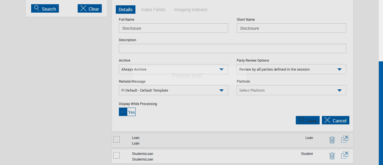Click the Save button with disk icon
This screenshot has width=383, height=165.
tap(307, 120)
